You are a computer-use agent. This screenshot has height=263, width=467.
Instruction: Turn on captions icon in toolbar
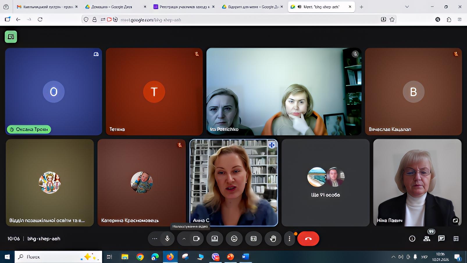(254, 239)
